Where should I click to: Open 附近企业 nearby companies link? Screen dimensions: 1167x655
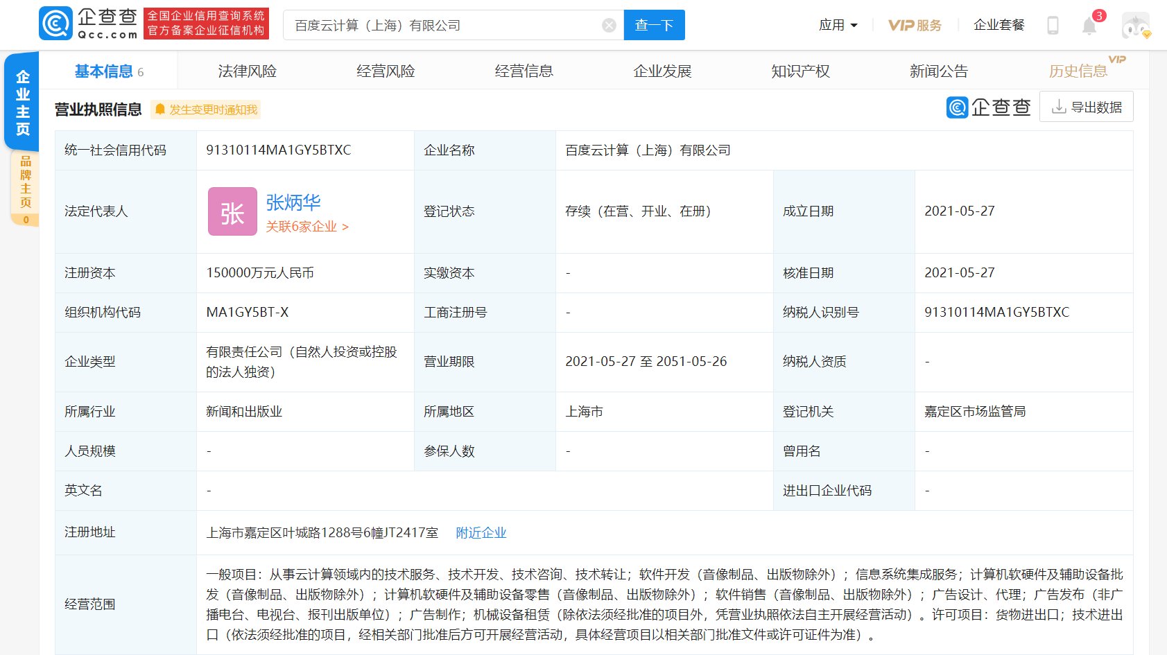tap(481, 532)
